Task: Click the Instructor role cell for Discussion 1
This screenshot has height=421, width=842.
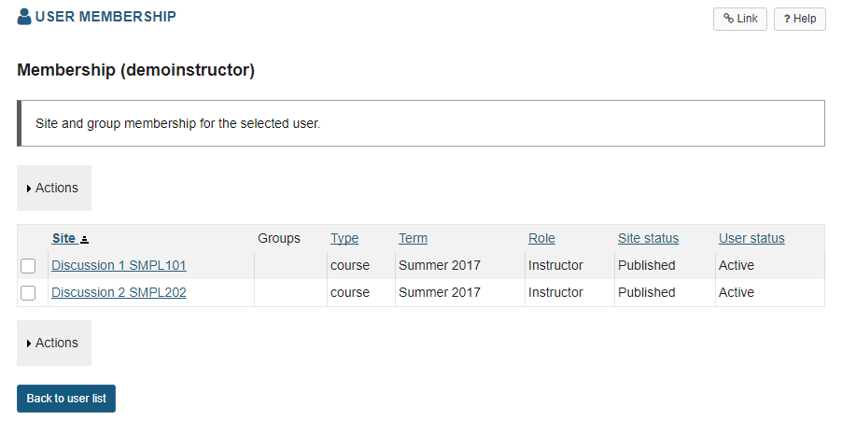Action: (x=555, y=265)
